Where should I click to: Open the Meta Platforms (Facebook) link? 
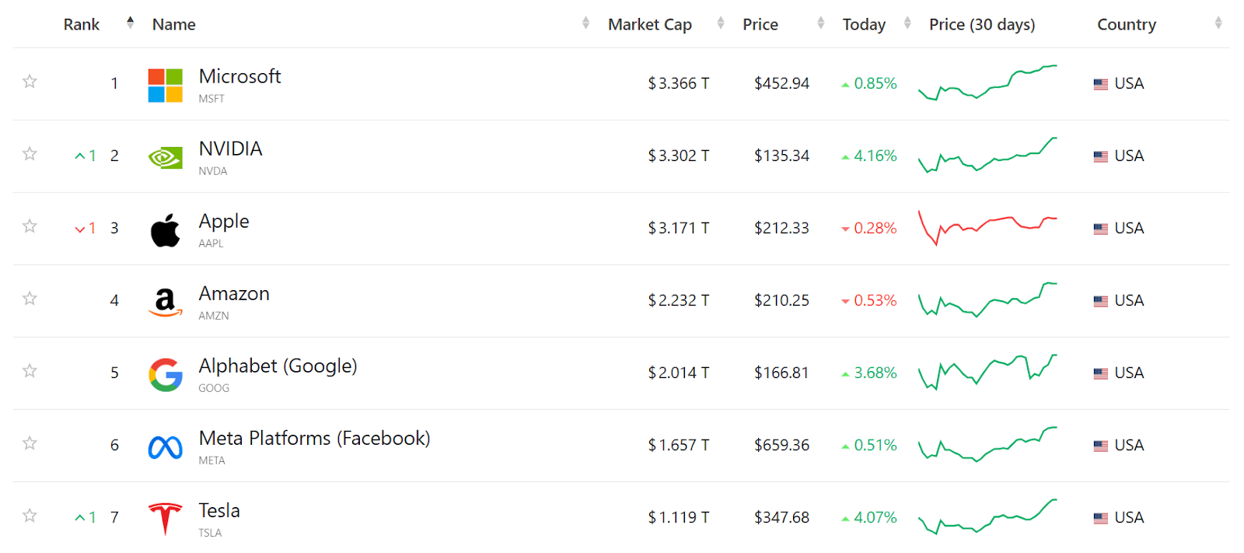click(314, 438)
